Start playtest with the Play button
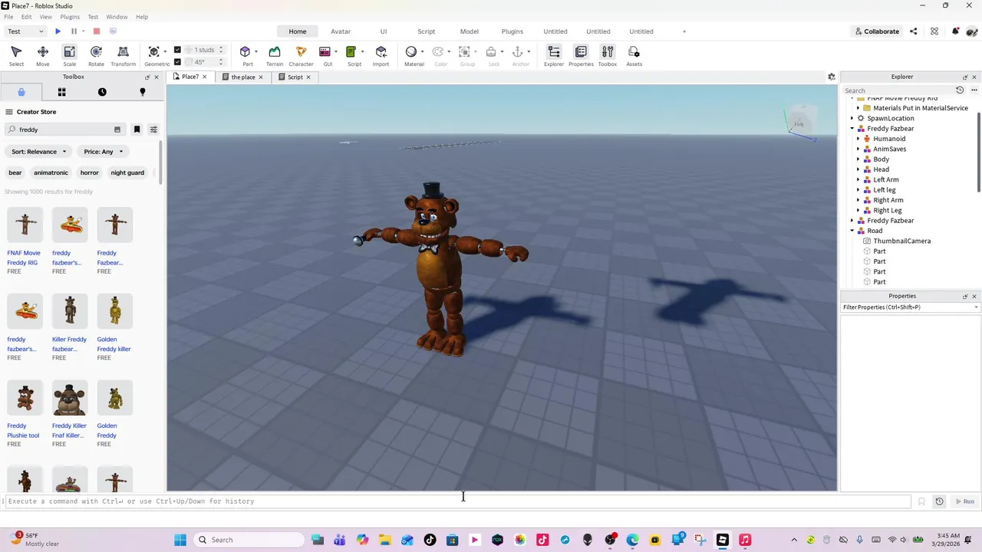 [x=58, y=31]
